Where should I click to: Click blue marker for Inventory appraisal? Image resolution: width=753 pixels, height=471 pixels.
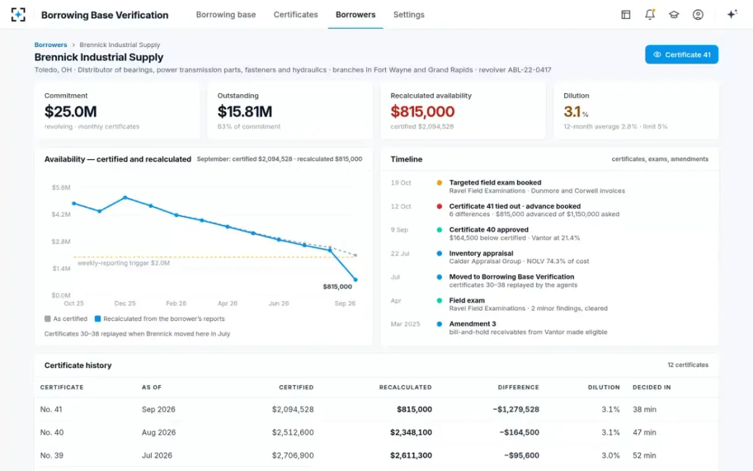point(439,254)
